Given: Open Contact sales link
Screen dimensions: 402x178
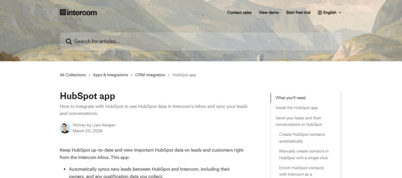Looking at the screenshot, I should click(x=239, y=13).
